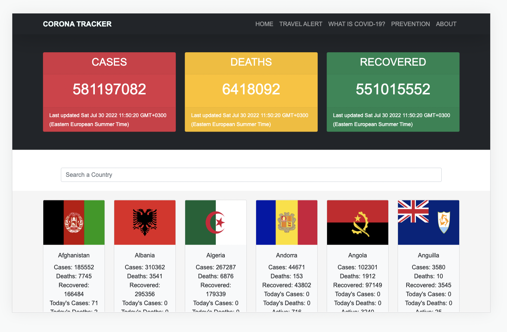Open the HOME navigation item
Screen dimensions: 507x332
coord(264,24)
